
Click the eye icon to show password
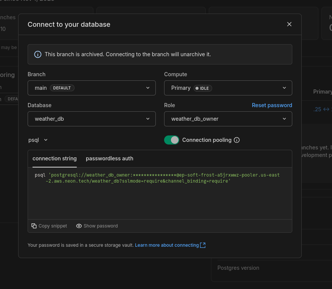[x=79, y=226]
